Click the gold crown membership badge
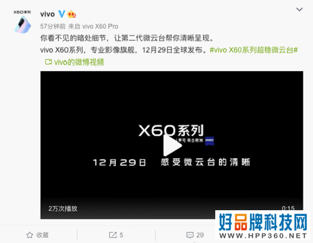313x243 pixels. click(72, 14)
